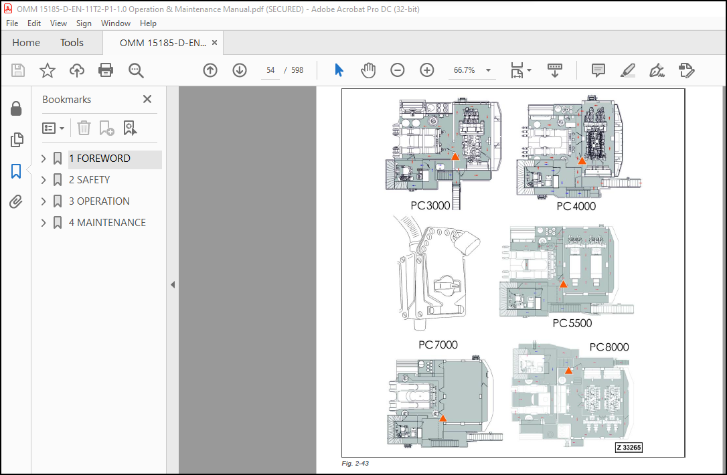Click the Stamp/redact tool icon
727x475 pixels.
pyautogui.click(x=686, y=70)
